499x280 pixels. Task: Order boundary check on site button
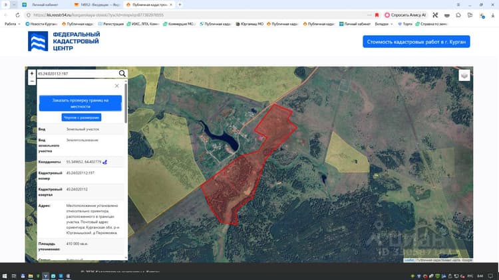(81, 103)
